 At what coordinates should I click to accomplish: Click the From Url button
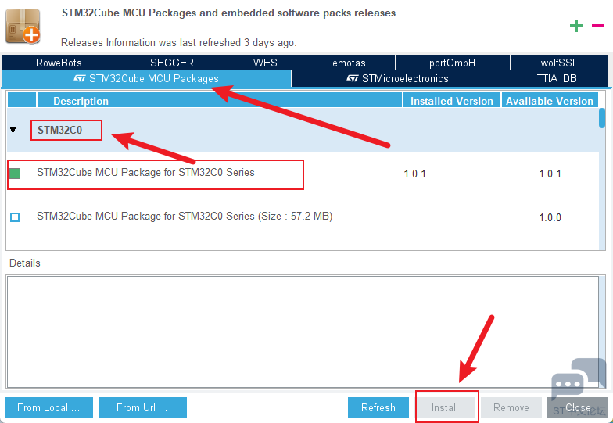pos(142,408)
